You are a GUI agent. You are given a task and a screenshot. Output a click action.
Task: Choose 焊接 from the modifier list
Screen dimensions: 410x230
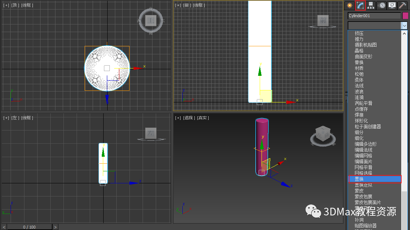tap(359, 115)
